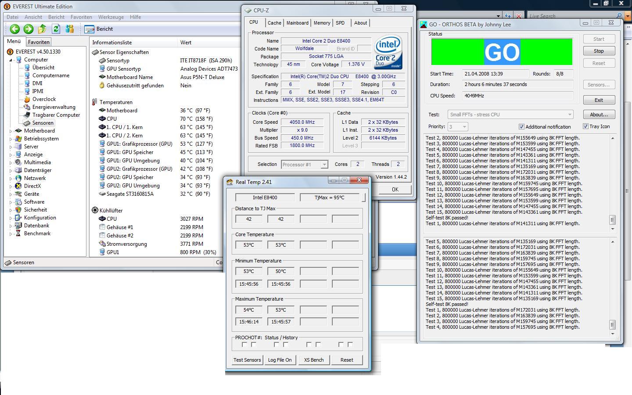The height and width of the screenshot is (395, 632).
Task: Click the About... button in ORTHOS
Action: [599, 115]
